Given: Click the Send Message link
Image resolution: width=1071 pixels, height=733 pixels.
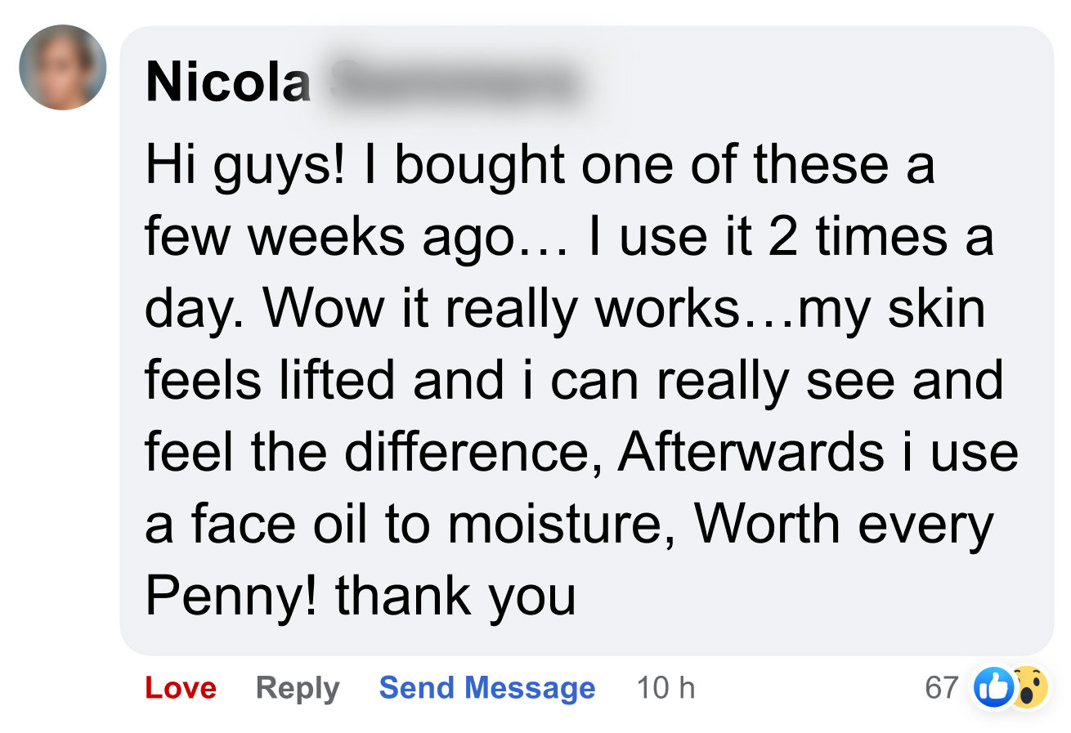Looking at the screenshot, I should [487, 688].
